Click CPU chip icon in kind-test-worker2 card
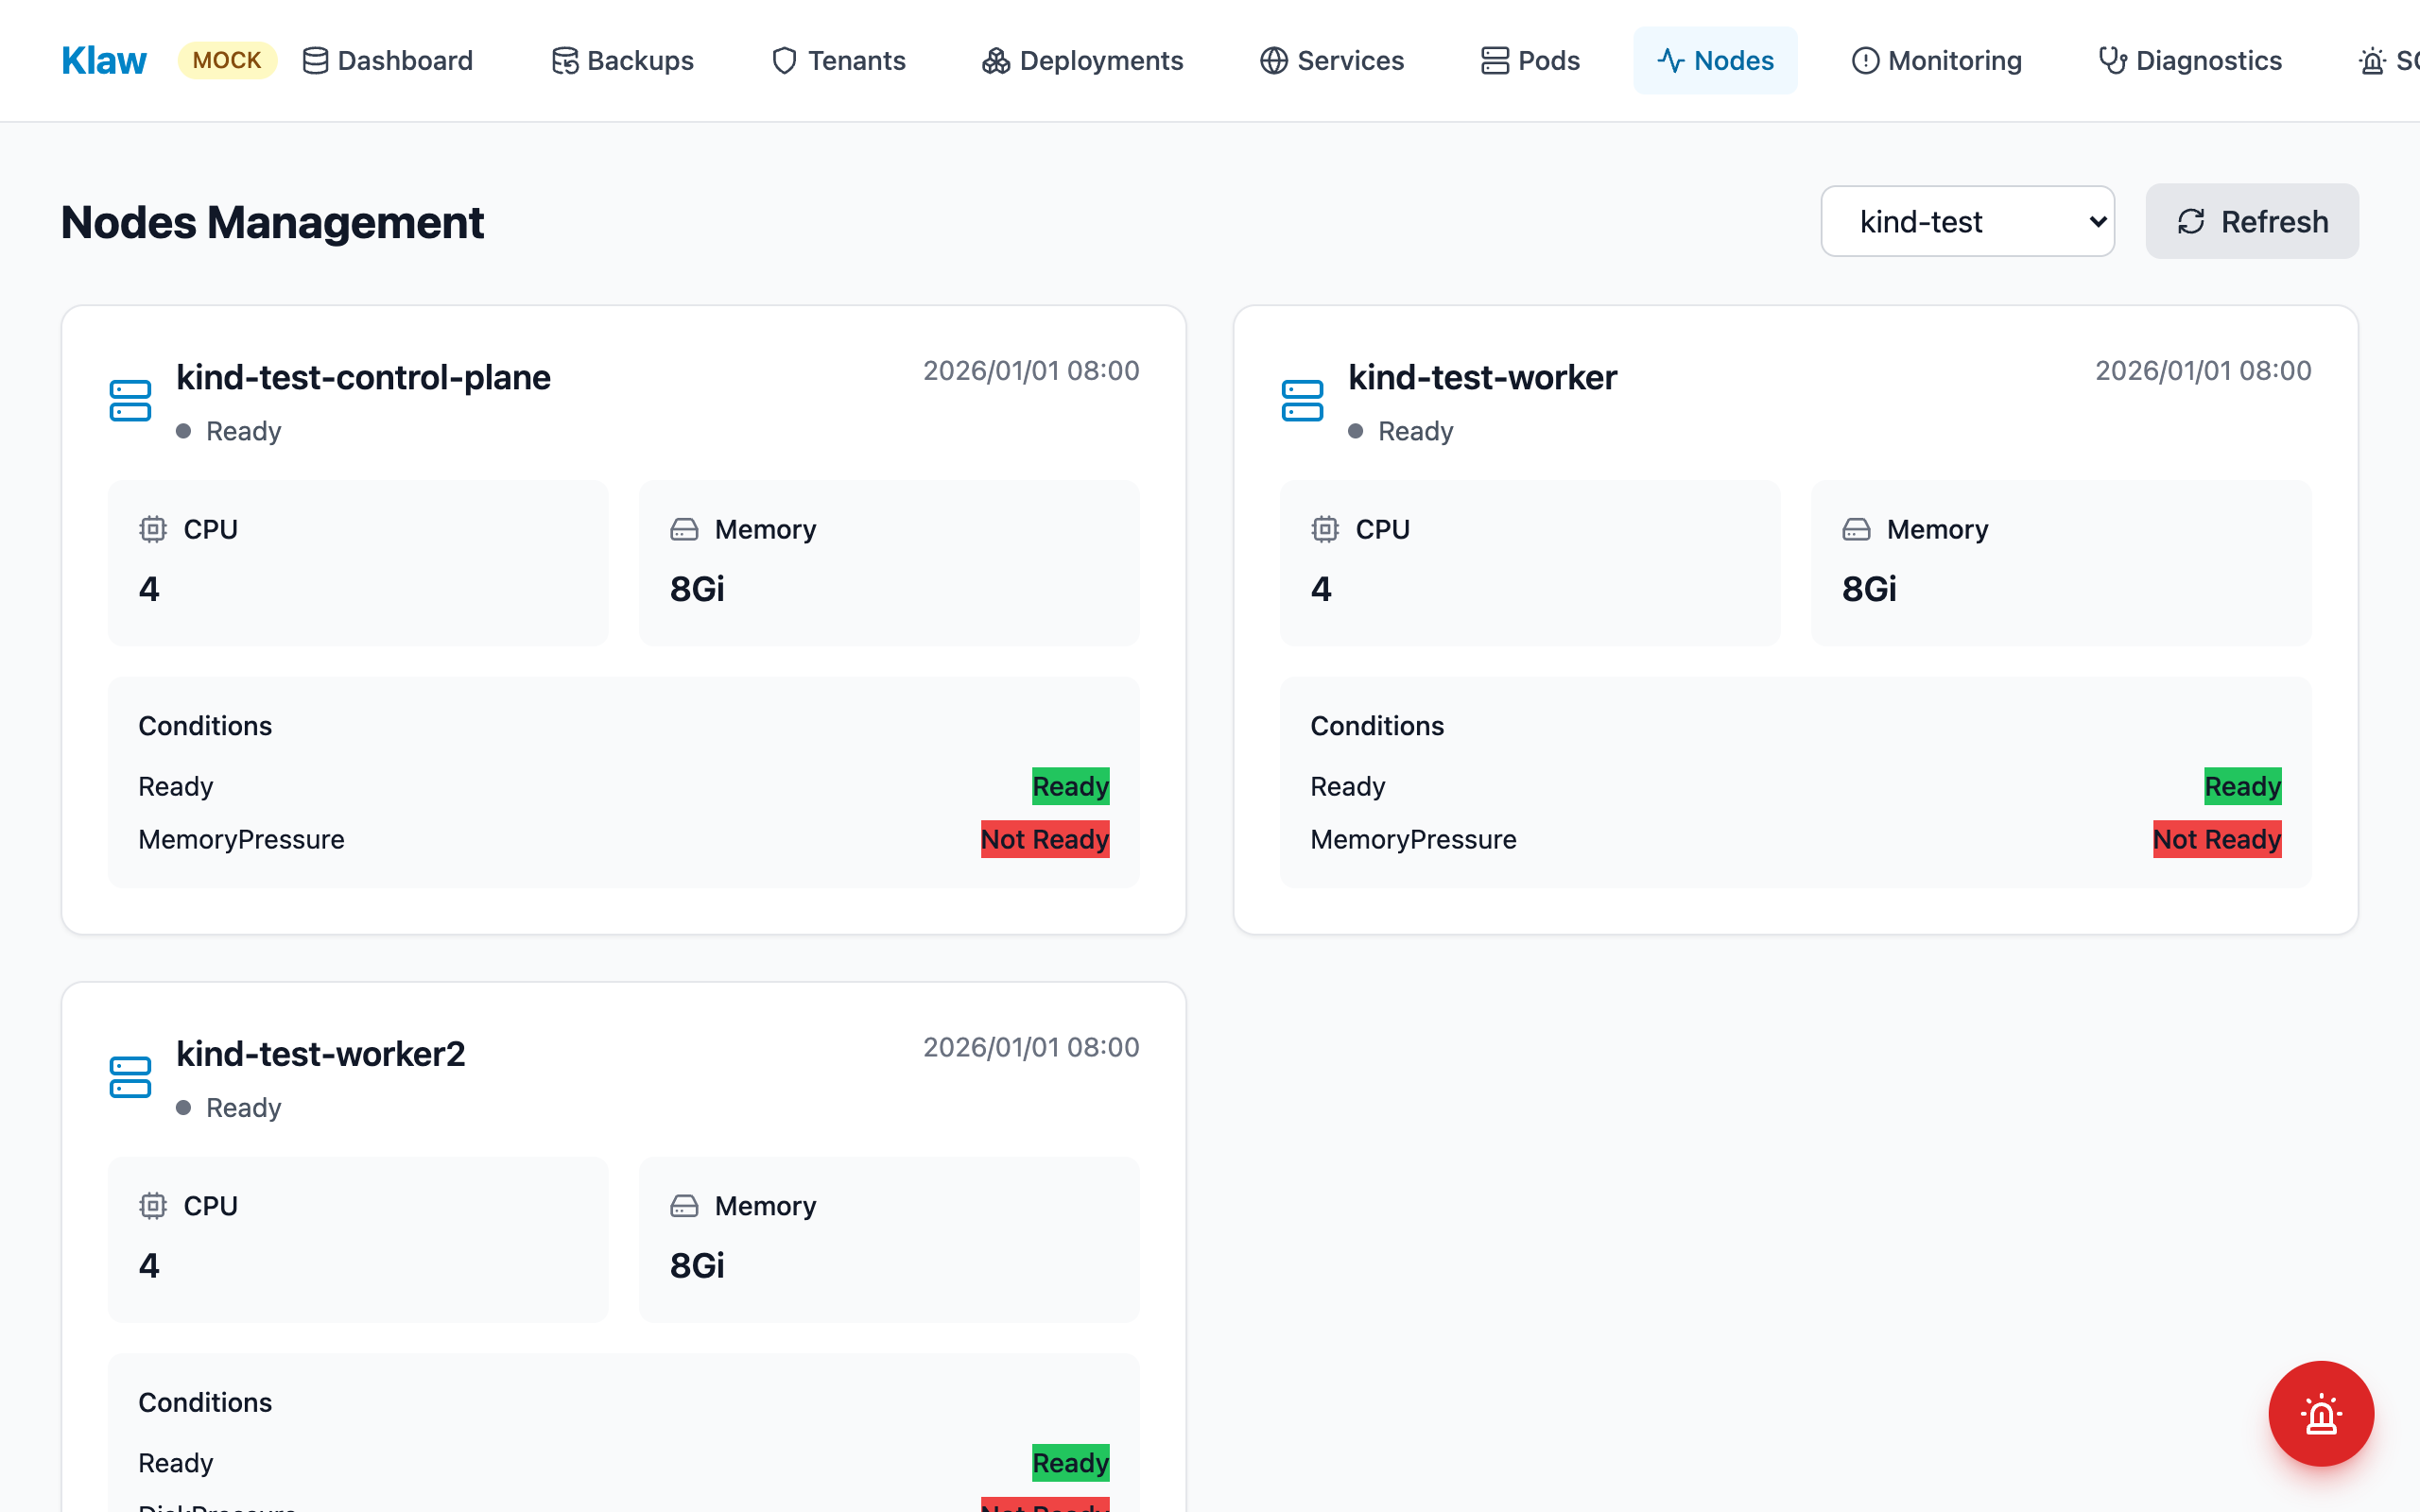Screen dimensions: 2420x1512 (153, 1206)
